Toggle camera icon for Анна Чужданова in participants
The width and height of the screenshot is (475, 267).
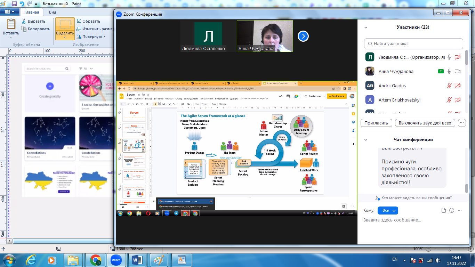click(x=458, y=71)
